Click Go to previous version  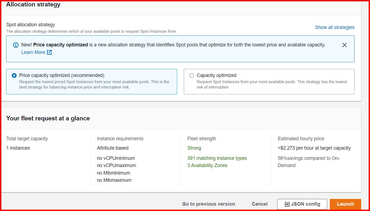[208, 204]
